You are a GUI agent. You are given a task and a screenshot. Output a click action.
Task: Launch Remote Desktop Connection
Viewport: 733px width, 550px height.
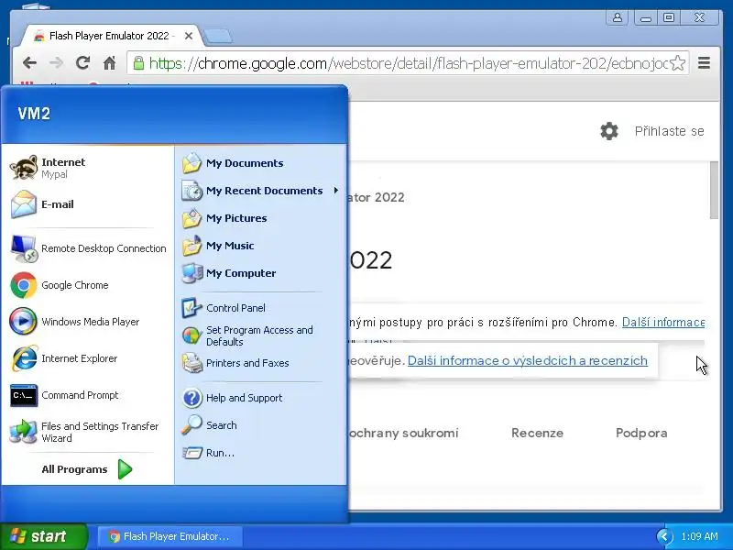(x=88, y=248)
